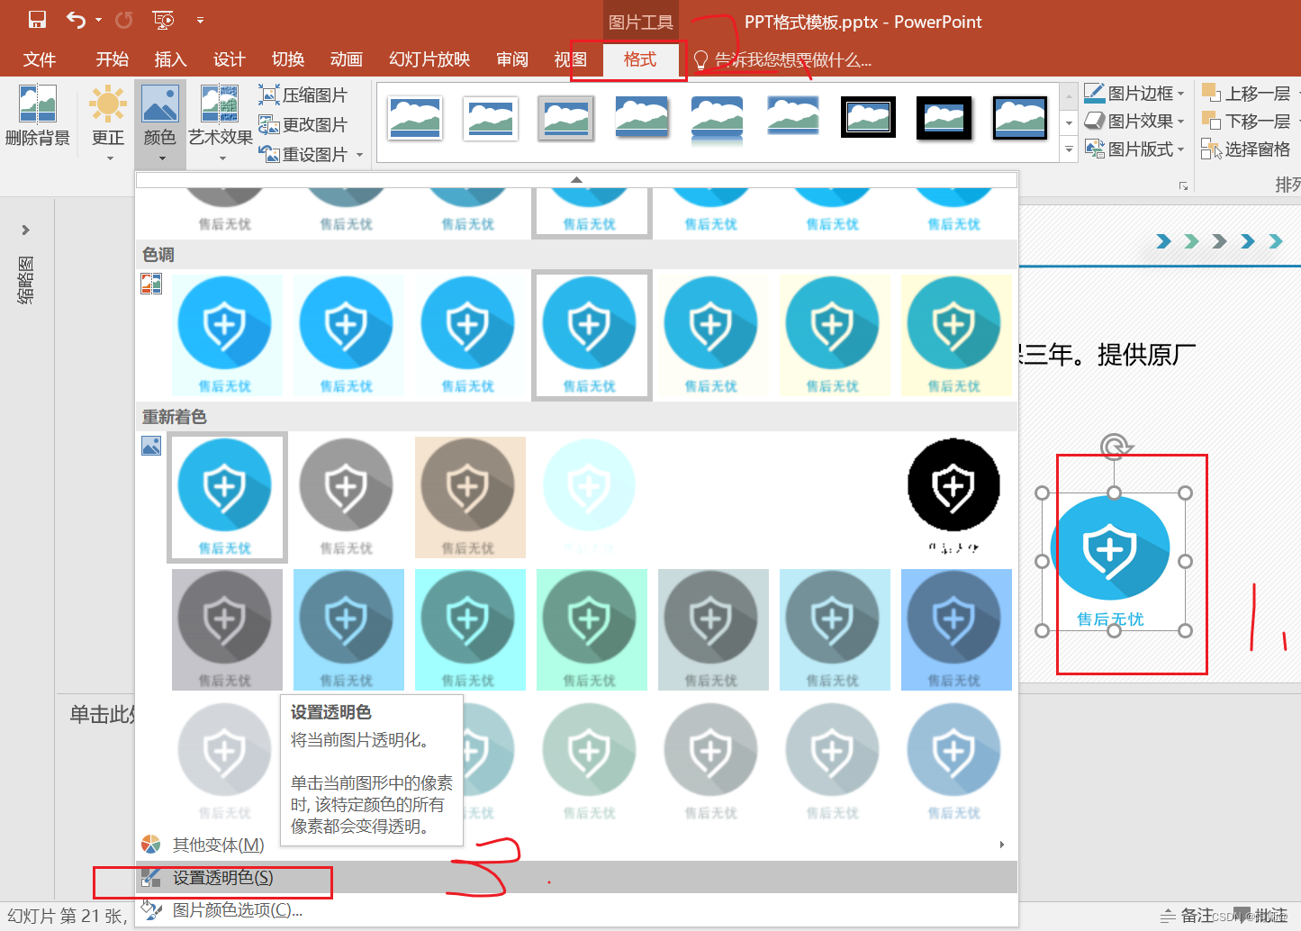The image size is (1301, 931).
Task: Apply the sepia recolor thumbnail
Action: [470, 498]
